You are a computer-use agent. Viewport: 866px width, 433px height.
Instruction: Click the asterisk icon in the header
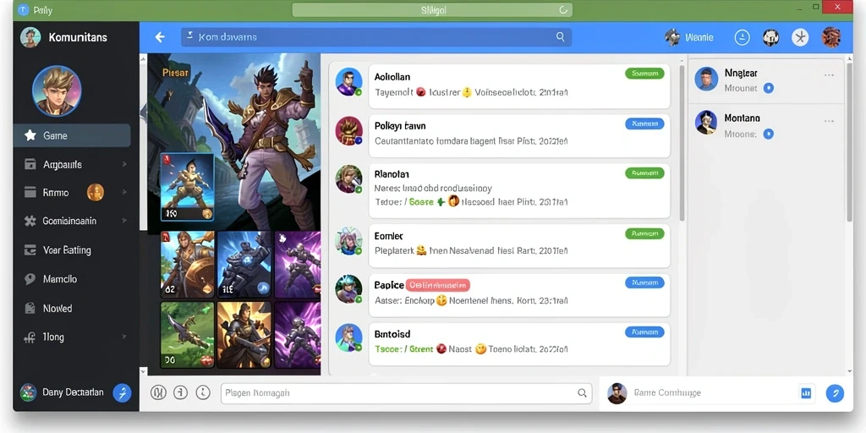tap(800, 37)
